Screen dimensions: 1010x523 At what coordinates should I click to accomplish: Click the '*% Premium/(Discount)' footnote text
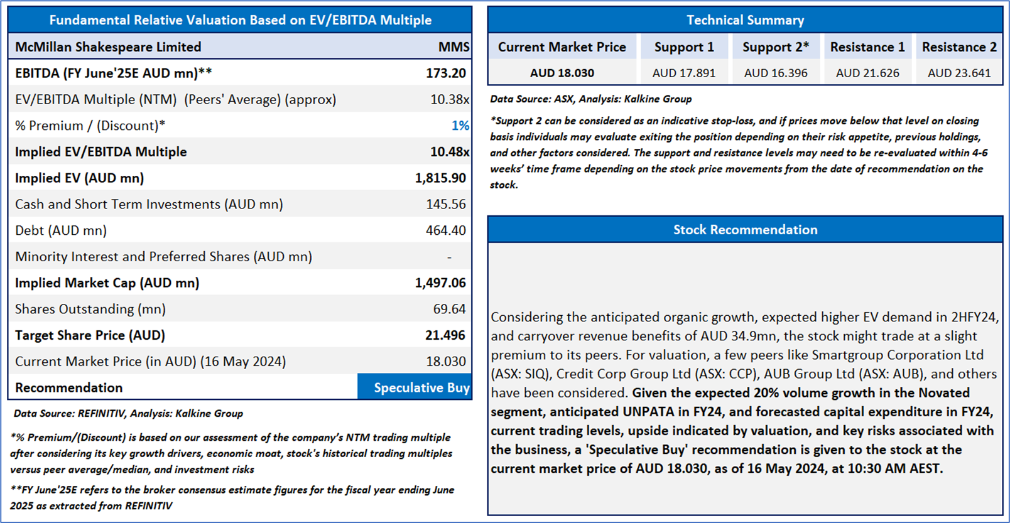(231, 453)
